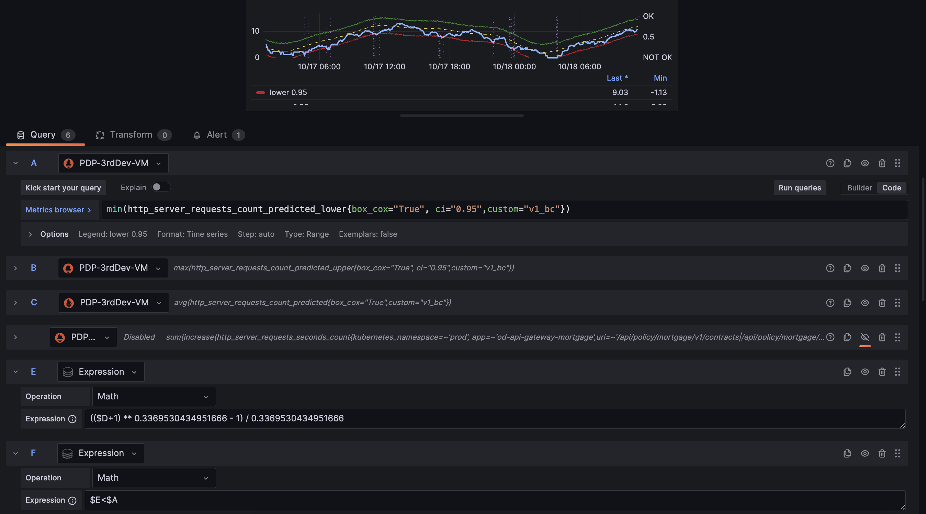Delete expression F
926x514 pixels.
tap(882, 453)
